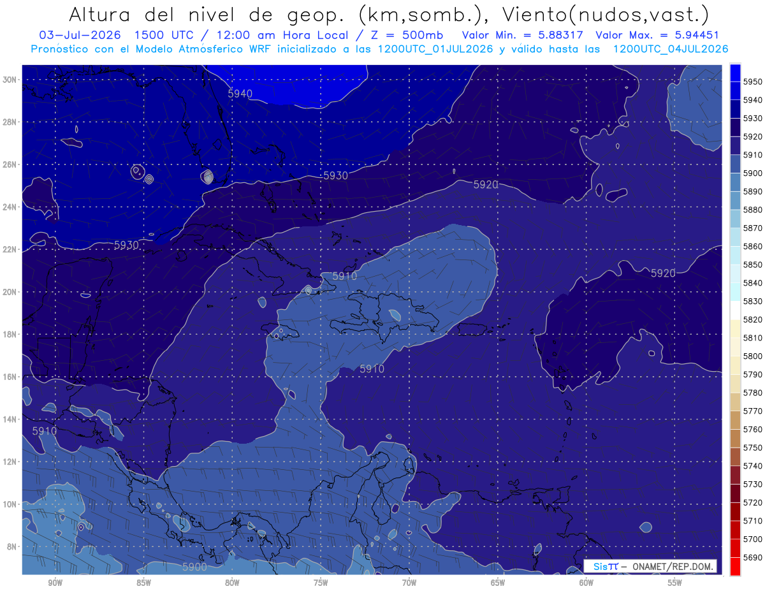
Task: Select '1200UTC_04JUL2026' valid-until time text
Action: click(x=671, y=49)
